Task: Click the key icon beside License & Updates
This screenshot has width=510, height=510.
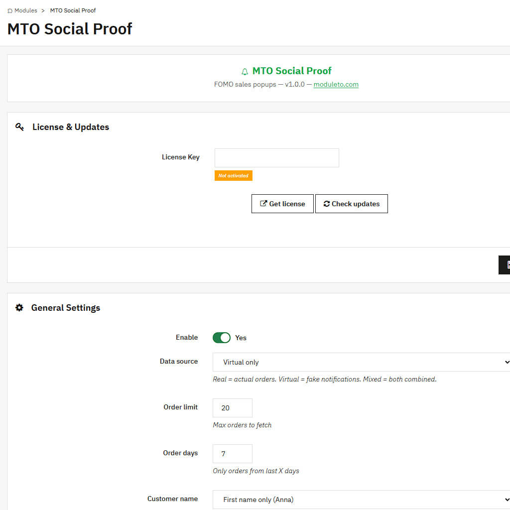Action: pos(19,127)
